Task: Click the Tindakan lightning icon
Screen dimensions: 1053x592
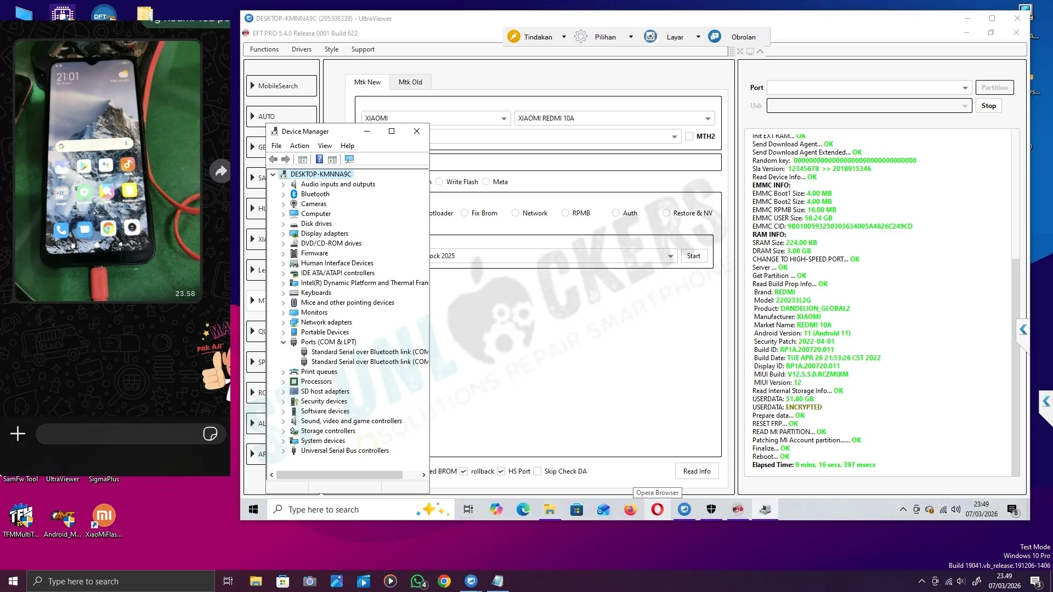Action: (513, 37)
